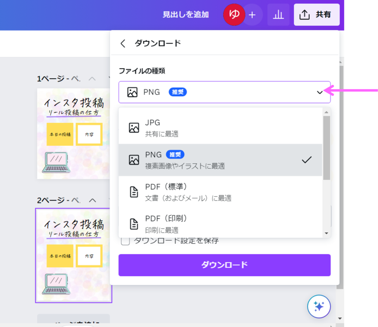Select the page 2 thumbnail
This screenshot has height=327, width=378.
click(74, 255)
